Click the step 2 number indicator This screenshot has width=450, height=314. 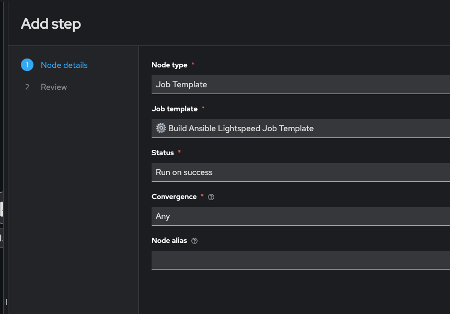tap(27, 87)
